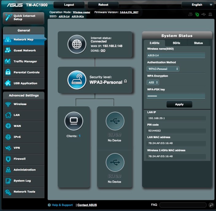The width and height of the screenshot is (216, 211).
Task: Click the USB status icon in header
Action: point(203,14)
